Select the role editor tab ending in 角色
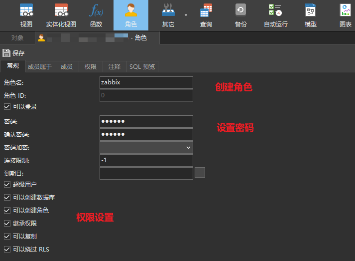The width and height of the screenshot is (355, 261). [x=98, y=37]
